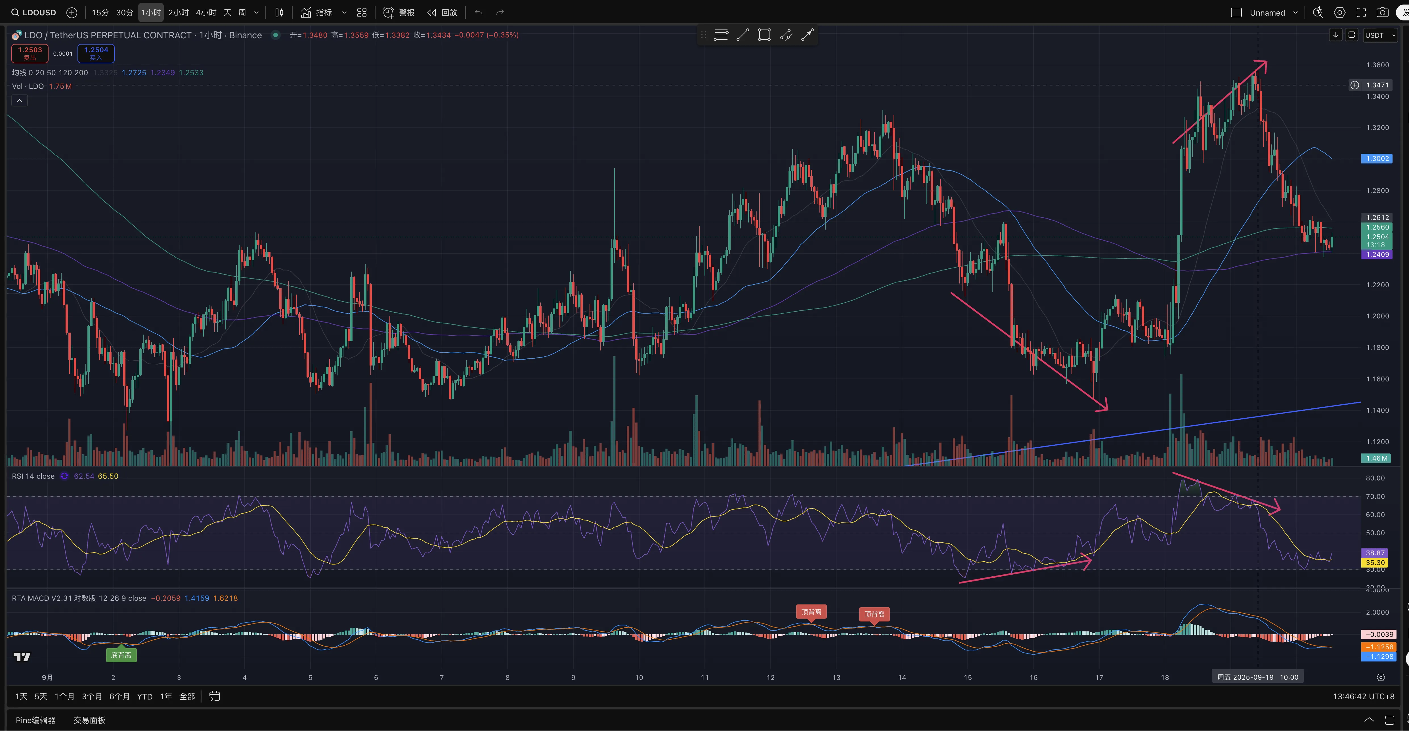This screenshot has width=1409, height=731.
Task: Select the 3个月 date range
Action: [x=91, y=696]
